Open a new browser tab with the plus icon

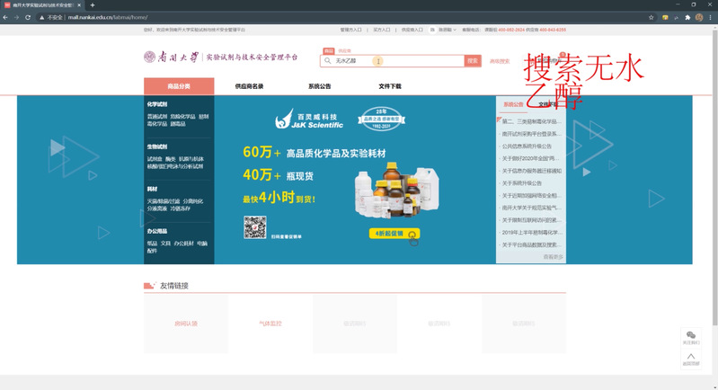coord(92,5)
